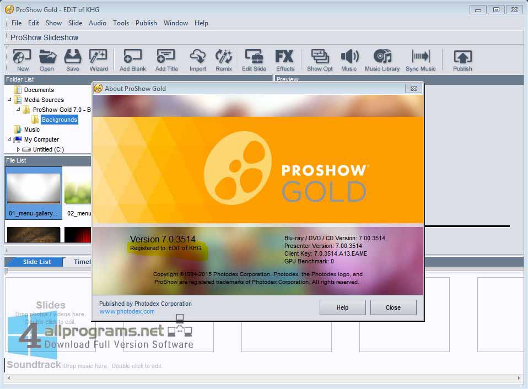This screenshot has width=528, height=389.
Task: Click the Version 7.0.3514 text
Action: click(x=163, y=239)
